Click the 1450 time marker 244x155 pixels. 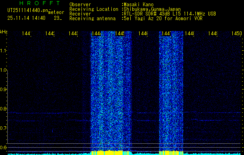click(237, 33)
